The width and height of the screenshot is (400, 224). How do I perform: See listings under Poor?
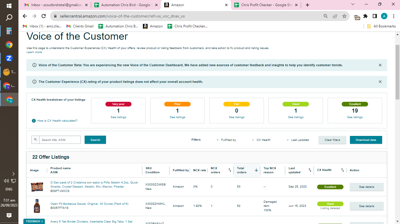pyautogui.click(x=177, y=117)
